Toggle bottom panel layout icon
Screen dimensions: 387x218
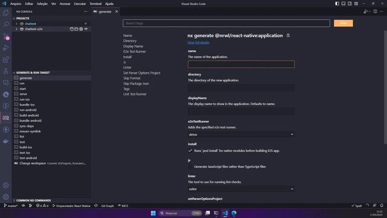[x=343, y=4]
